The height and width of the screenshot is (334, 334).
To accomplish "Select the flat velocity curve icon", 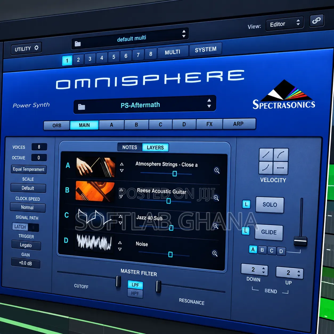I will click(x=280, y=168).
